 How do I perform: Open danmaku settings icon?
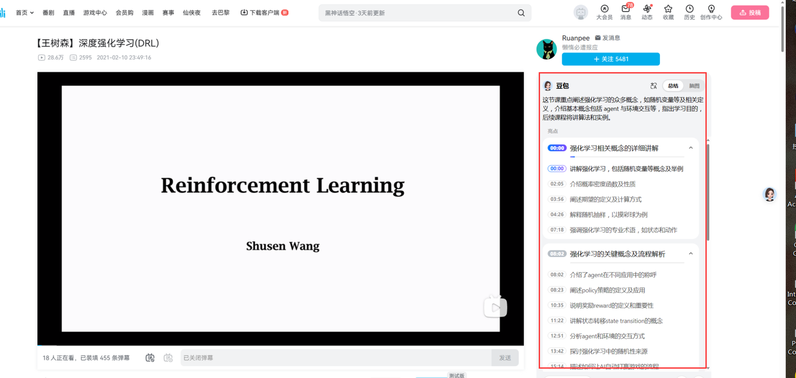168,358
